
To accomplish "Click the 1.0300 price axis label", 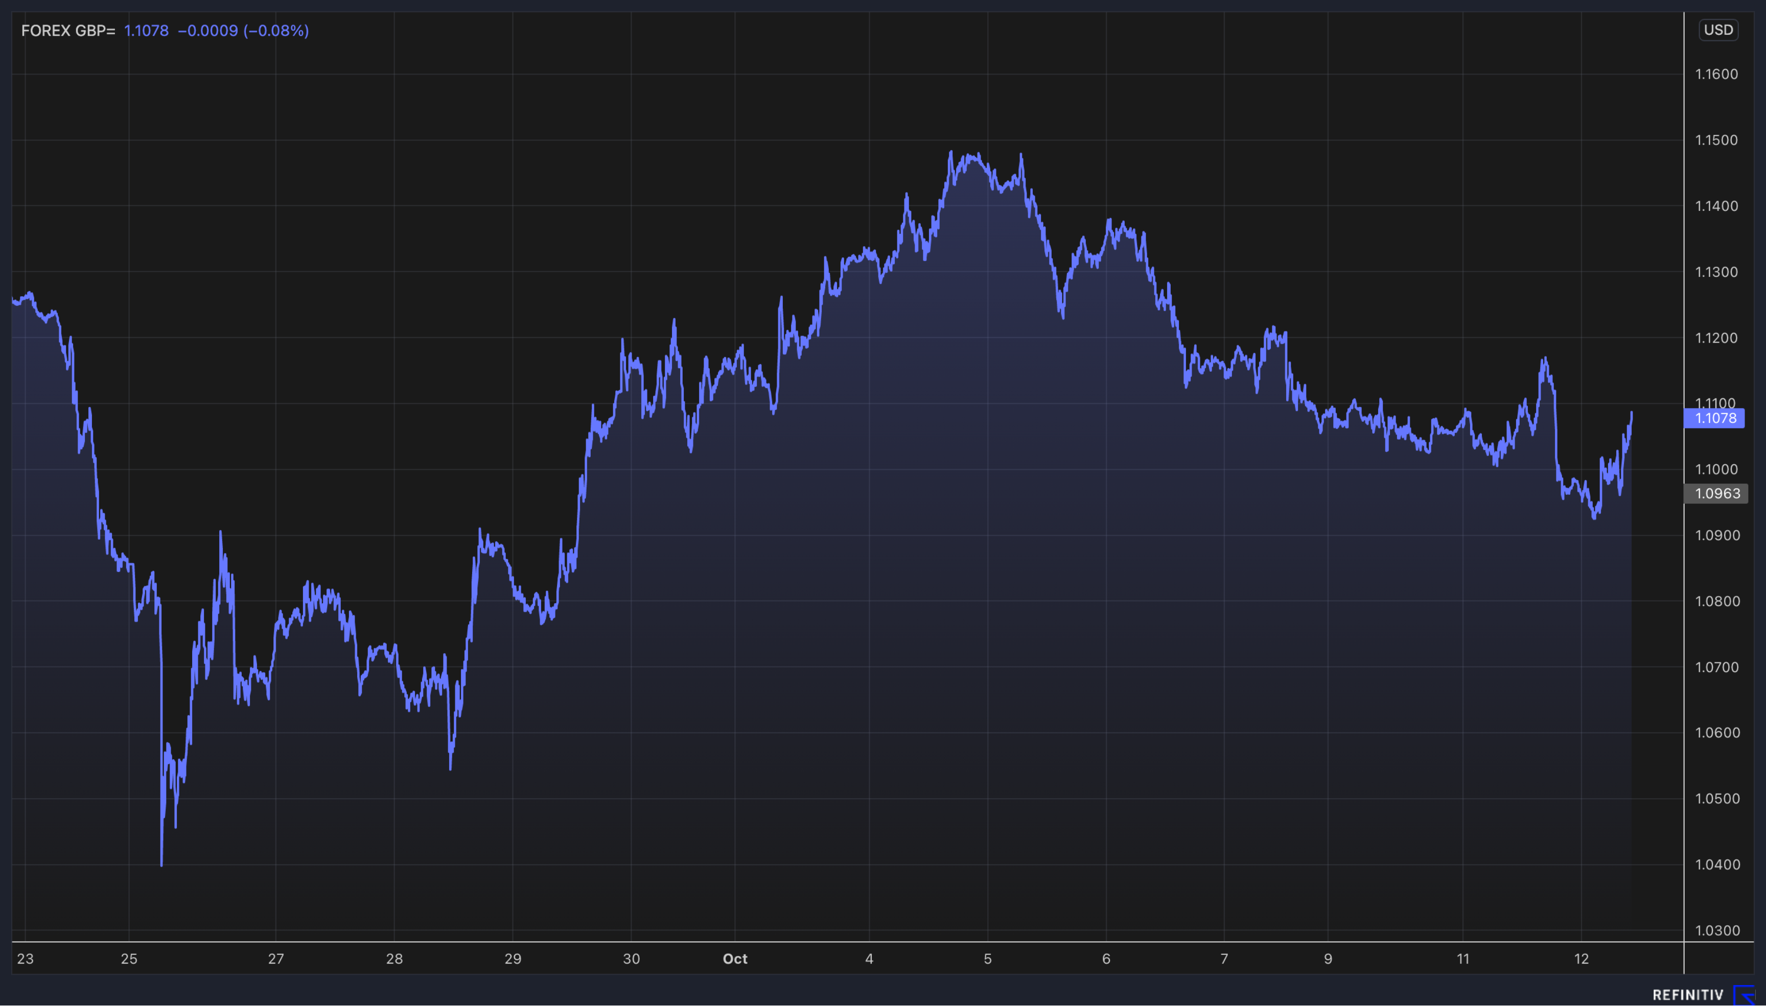I will 1716,931.
